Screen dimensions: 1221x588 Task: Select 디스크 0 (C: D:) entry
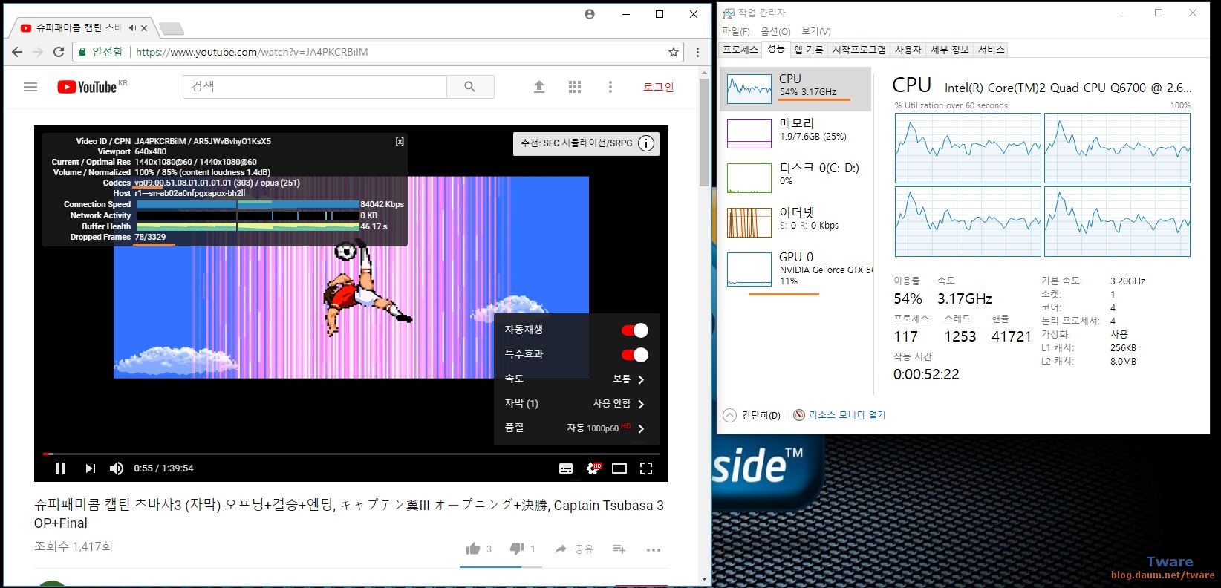pos(795,178)
